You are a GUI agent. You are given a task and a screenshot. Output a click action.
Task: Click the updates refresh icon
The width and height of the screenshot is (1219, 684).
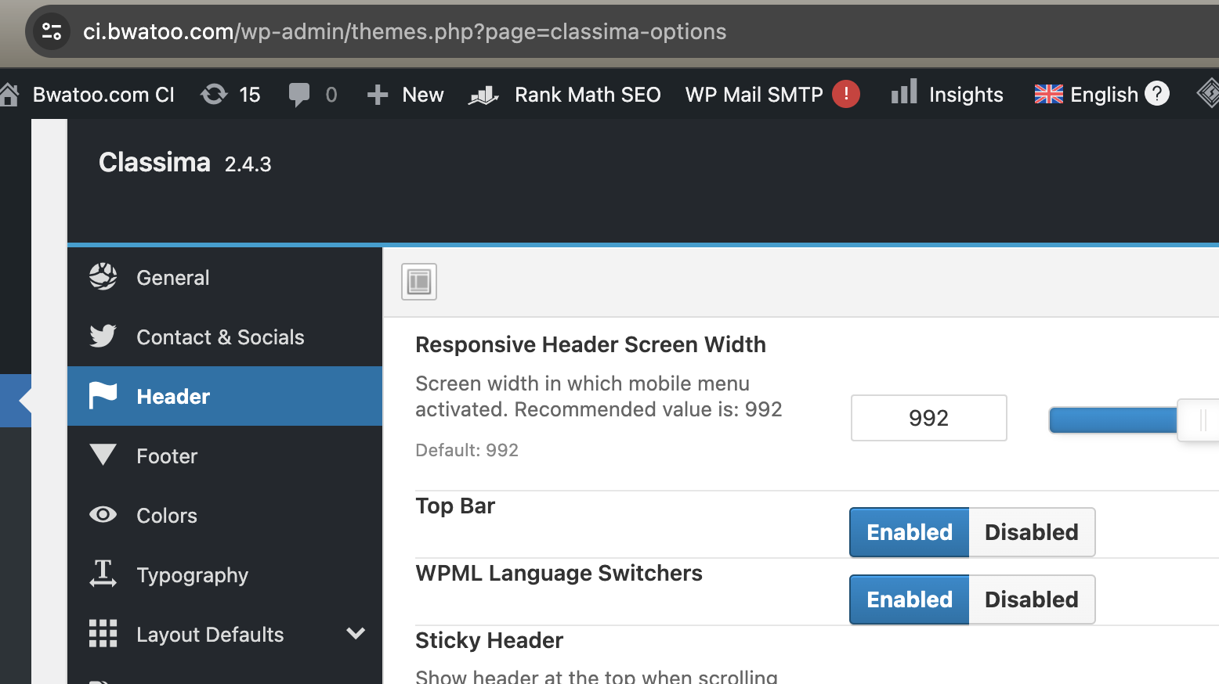(214, 95)
